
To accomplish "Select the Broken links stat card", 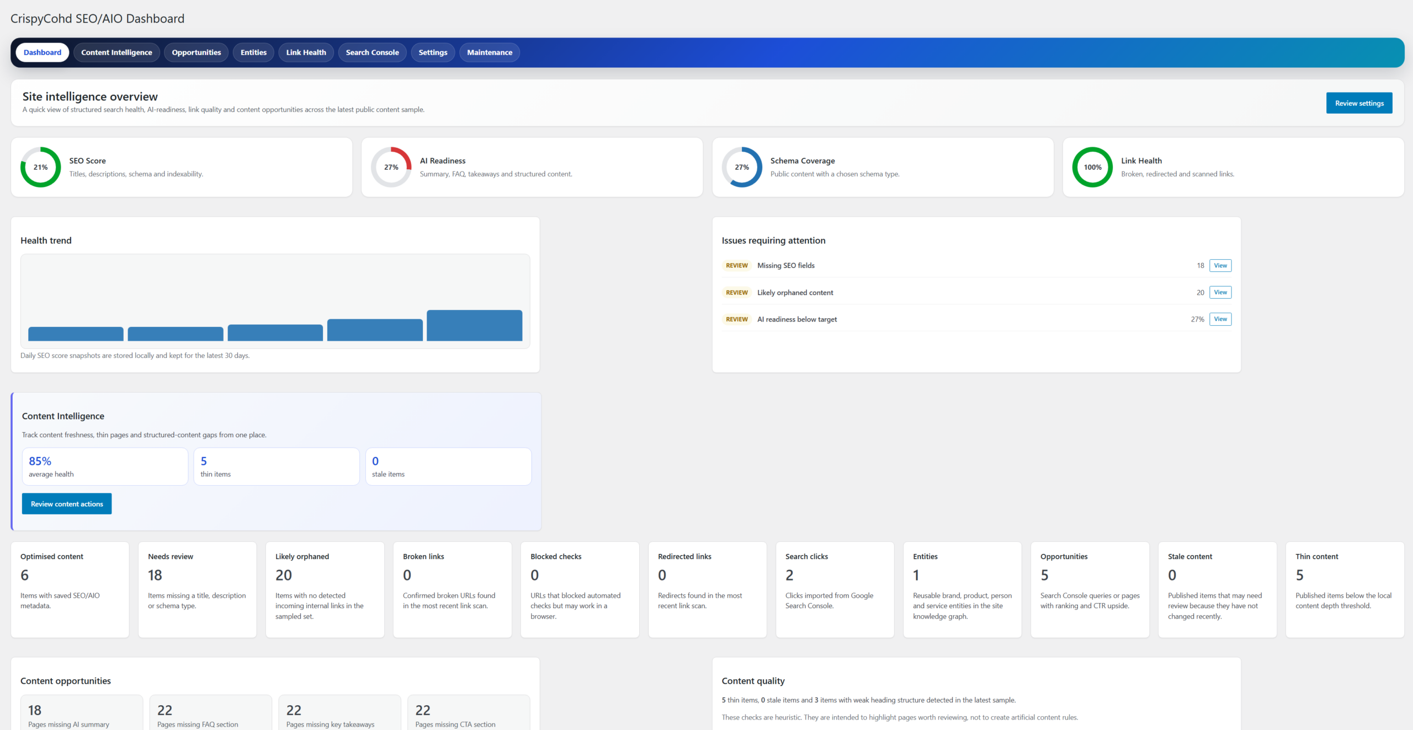I will [x=453, y=589].
